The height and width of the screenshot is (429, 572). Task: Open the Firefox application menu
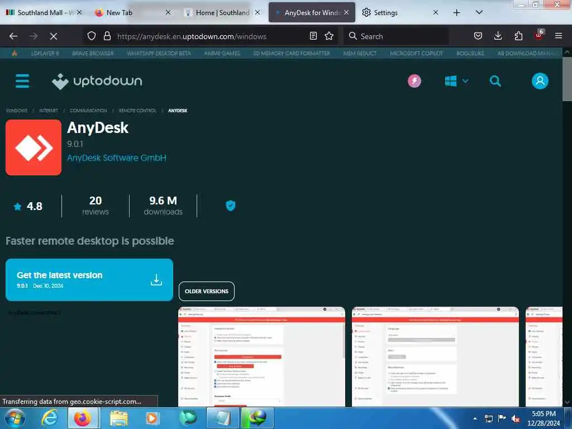tap(559, 36)
